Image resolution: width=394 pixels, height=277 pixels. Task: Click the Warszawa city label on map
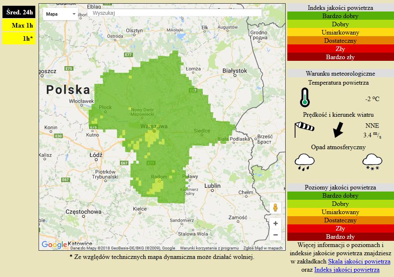(x=154, y=126)
